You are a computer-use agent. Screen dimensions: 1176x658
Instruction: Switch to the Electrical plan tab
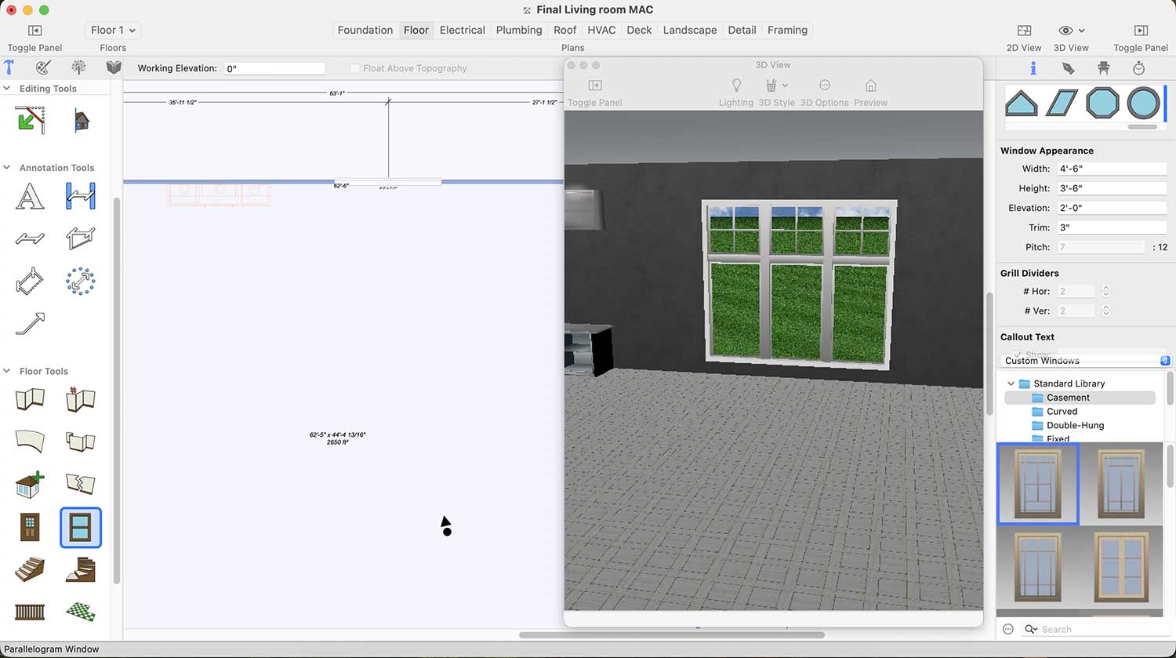point(462,30)
